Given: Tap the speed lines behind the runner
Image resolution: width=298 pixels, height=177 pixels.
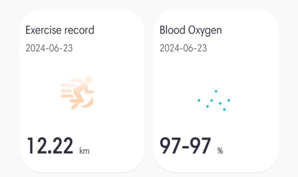Looking at the screenshot, I should tap(67, 90).
